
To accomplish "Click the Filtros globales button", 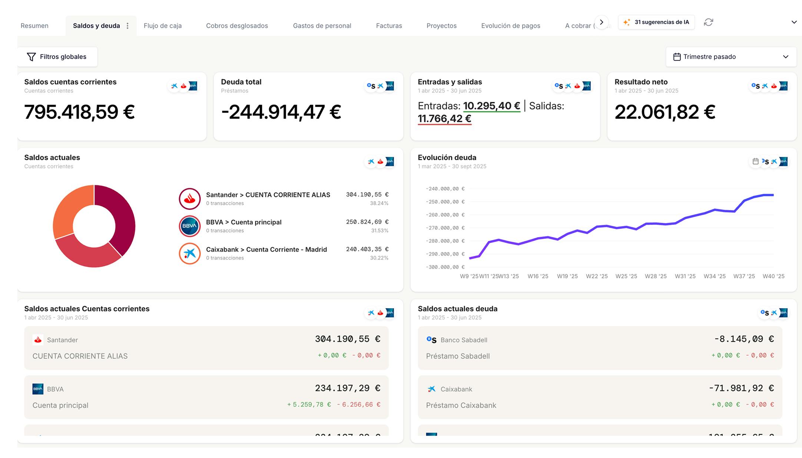I will [57, 57].
